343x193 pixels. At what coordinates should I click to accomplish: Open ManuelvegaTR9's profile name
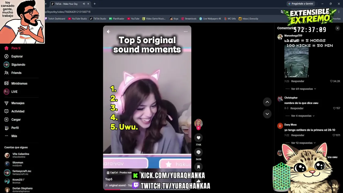293,36
